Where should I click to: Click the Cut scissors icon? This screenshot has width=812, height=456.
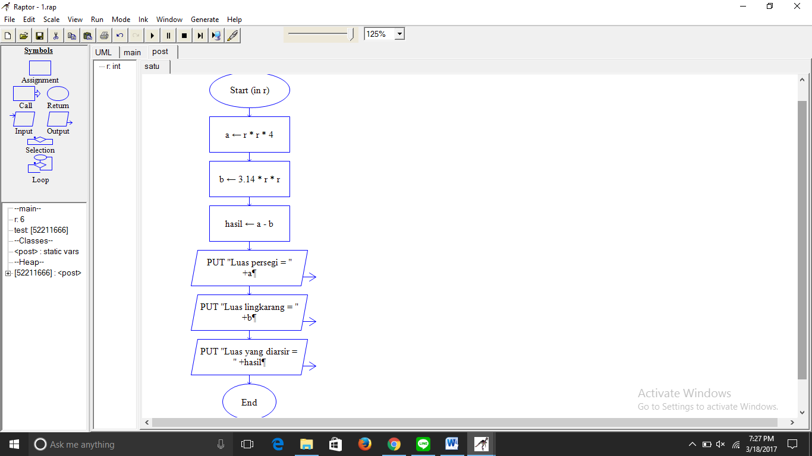(56, 36)
